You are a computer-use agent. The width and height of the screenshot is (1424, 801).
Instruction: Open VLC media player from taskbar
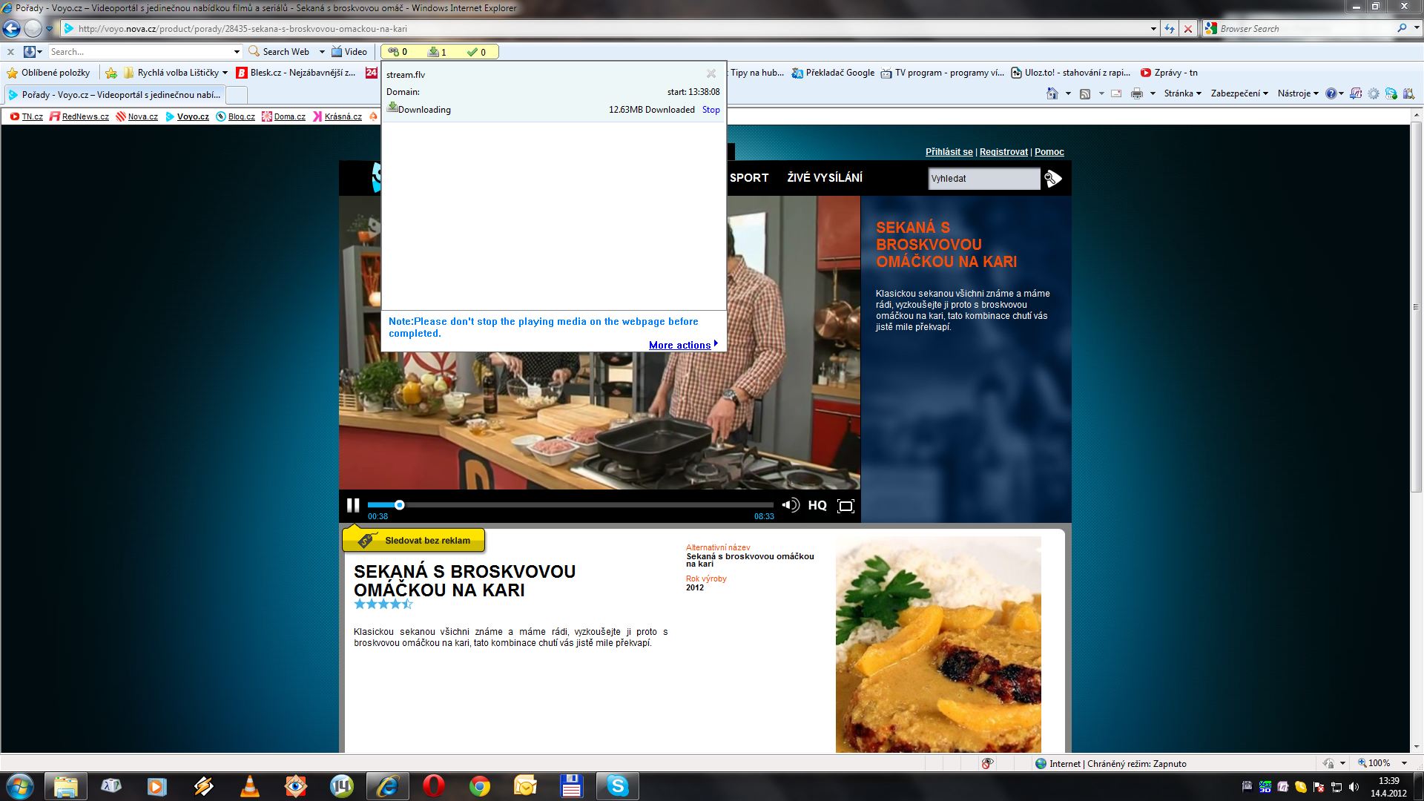click(x=250, y=786)
